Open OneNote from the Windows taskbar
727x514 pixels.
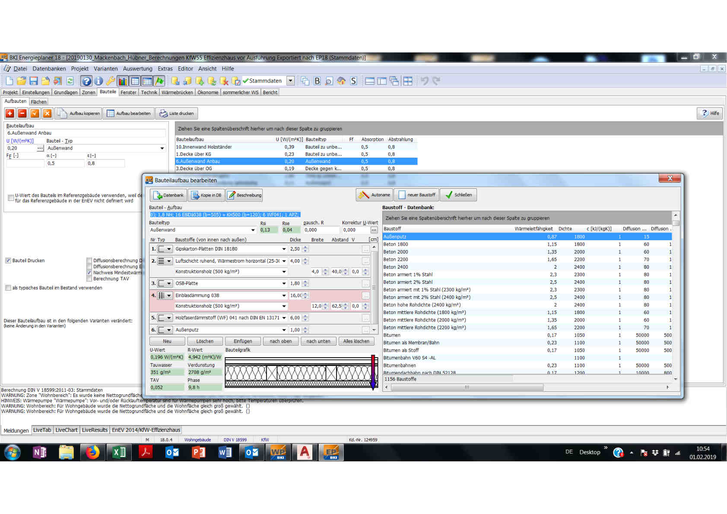39,452
